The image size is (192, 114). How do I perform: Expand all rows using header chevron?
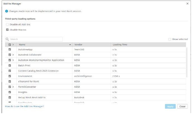coord(13,45)
